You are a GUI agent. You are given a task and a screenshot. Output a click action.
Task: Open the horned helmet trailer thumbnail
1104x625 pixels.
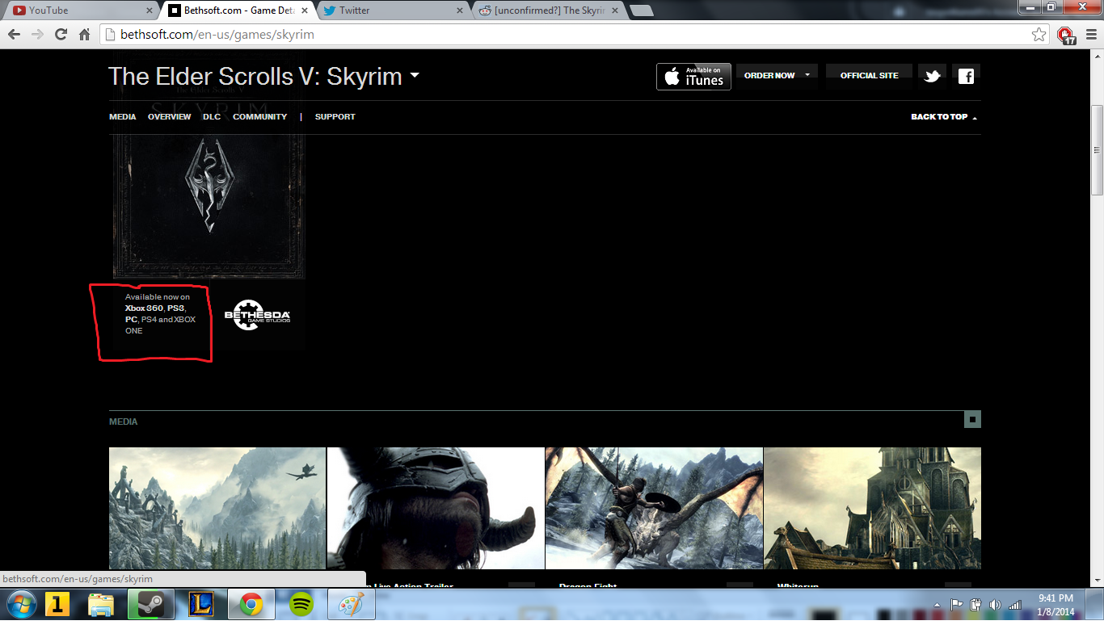tap(436, 509)
